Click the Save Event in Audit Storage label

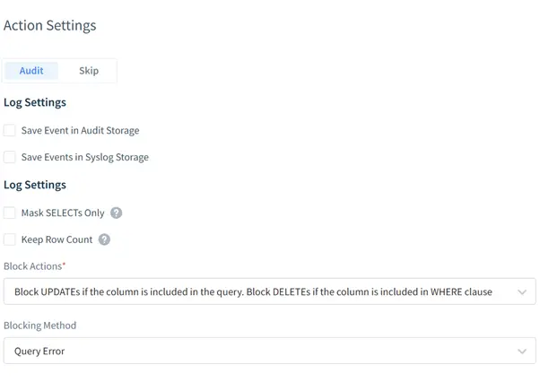click(80, 130)
